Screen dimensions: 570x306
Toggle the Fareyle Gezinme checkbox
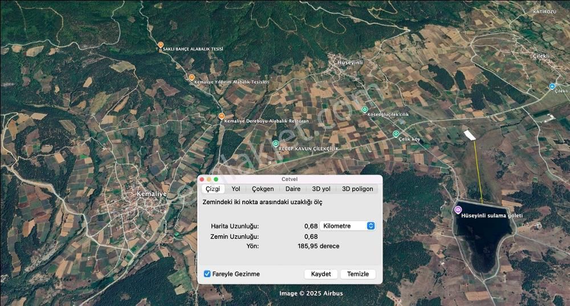tap(207, 274)
